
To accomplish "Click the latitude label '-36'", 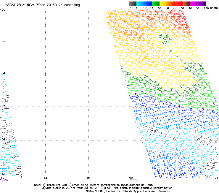I will 3,106.
